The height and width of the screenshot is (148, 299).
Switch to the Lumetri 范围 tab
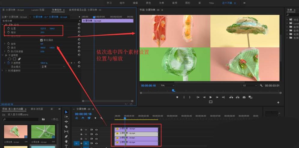[x=37, y=10]
